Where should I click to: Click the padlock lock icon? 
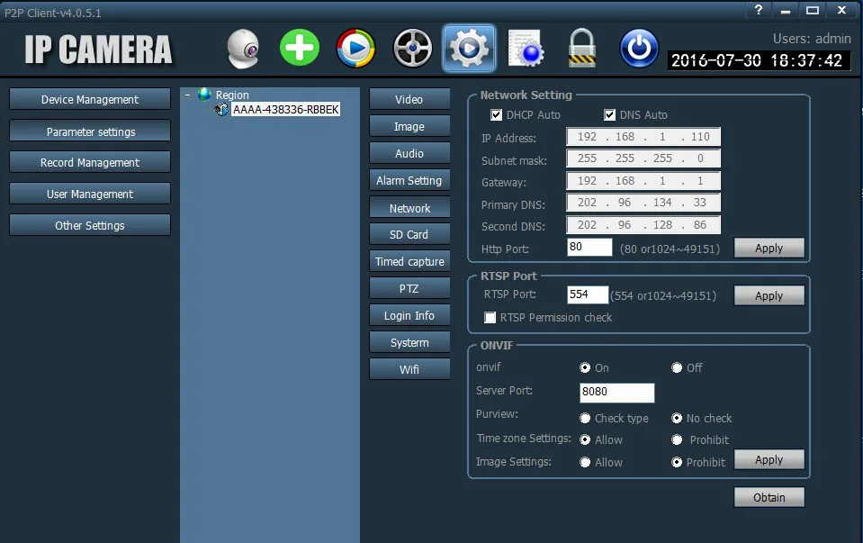pos(581,49)
